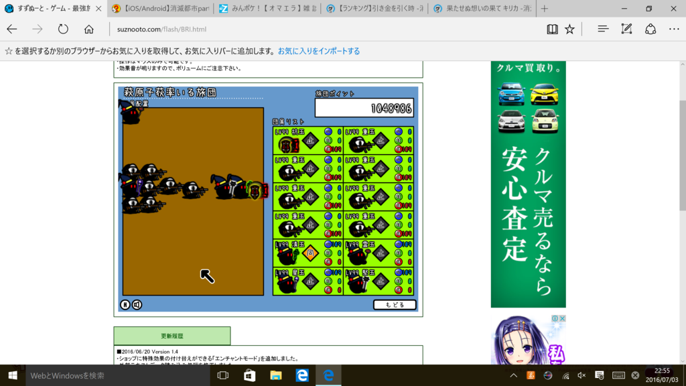Open the pinned blue Edge tile on the taskbar
Screen dimensions: 686x386
[302, 375]
